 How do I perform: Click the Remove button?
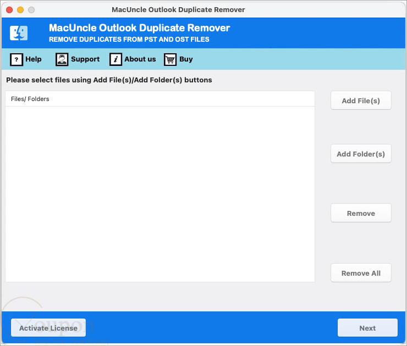361,213
